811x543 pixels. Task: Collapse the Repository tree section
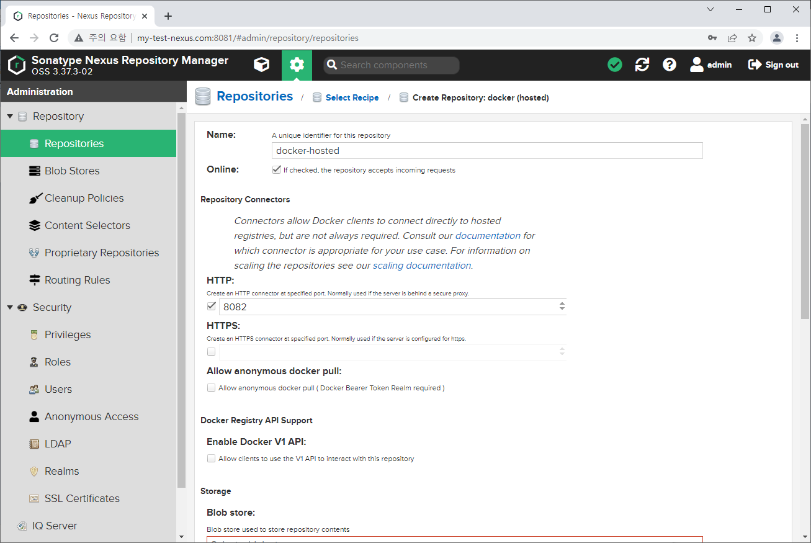click(x=10, y=116)
